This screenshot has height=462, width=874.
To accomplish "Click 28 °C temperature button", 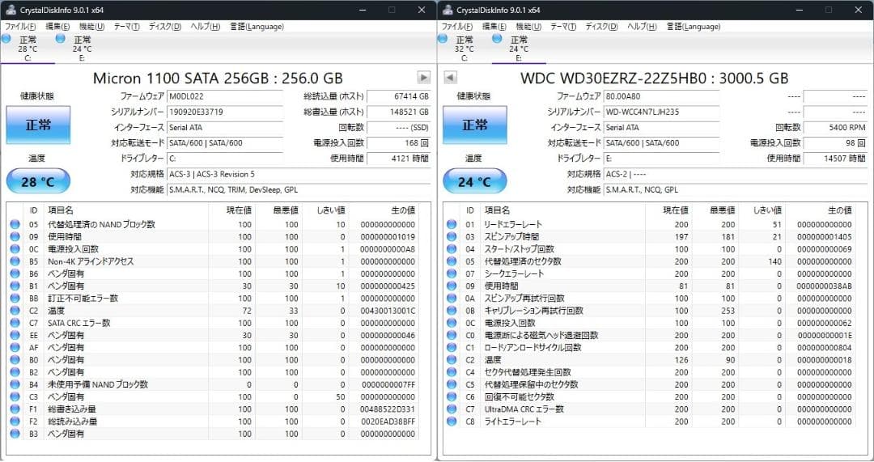I will (38, 182).
